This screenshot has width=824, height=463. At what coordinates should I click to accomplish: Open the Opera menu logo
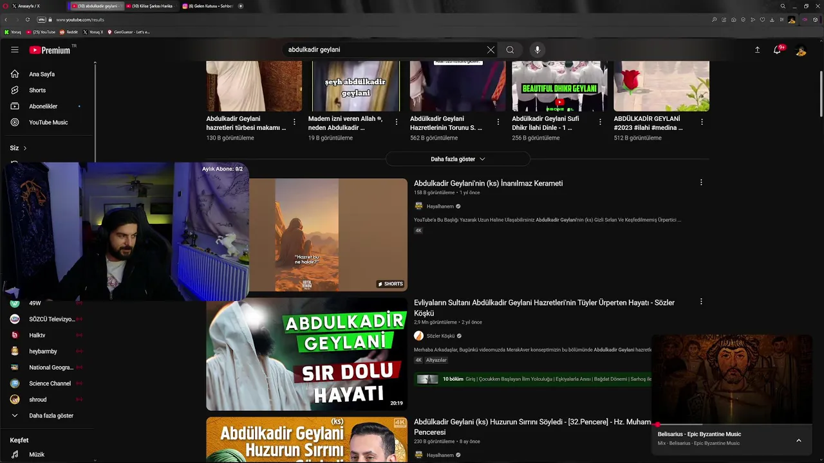click(x=5, y=6)
